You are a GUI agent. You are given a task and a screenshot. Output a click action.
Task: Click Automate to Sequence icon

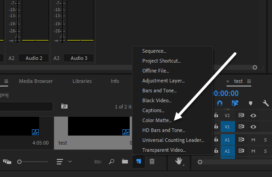pos(98,162)
